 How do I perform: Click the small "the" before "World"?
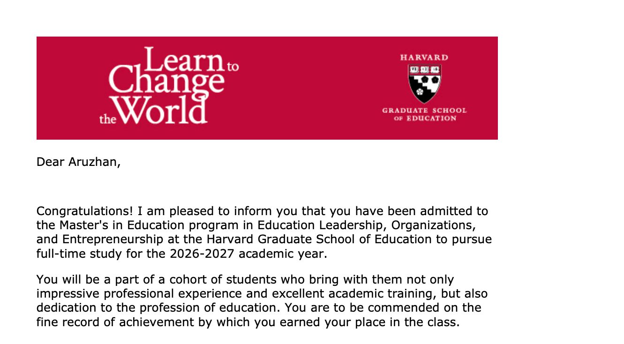[107, 119]
